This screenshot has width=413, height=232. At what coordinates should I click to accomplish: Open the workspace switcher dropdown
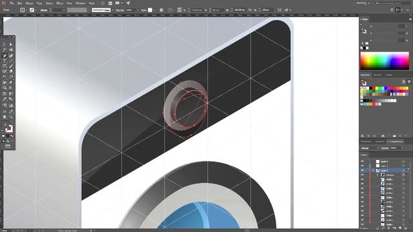(363, 3)
